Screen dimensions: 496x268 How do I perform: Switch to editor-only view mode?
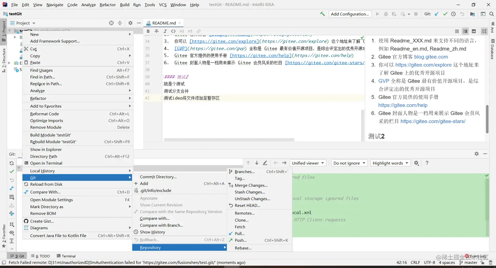457,31
